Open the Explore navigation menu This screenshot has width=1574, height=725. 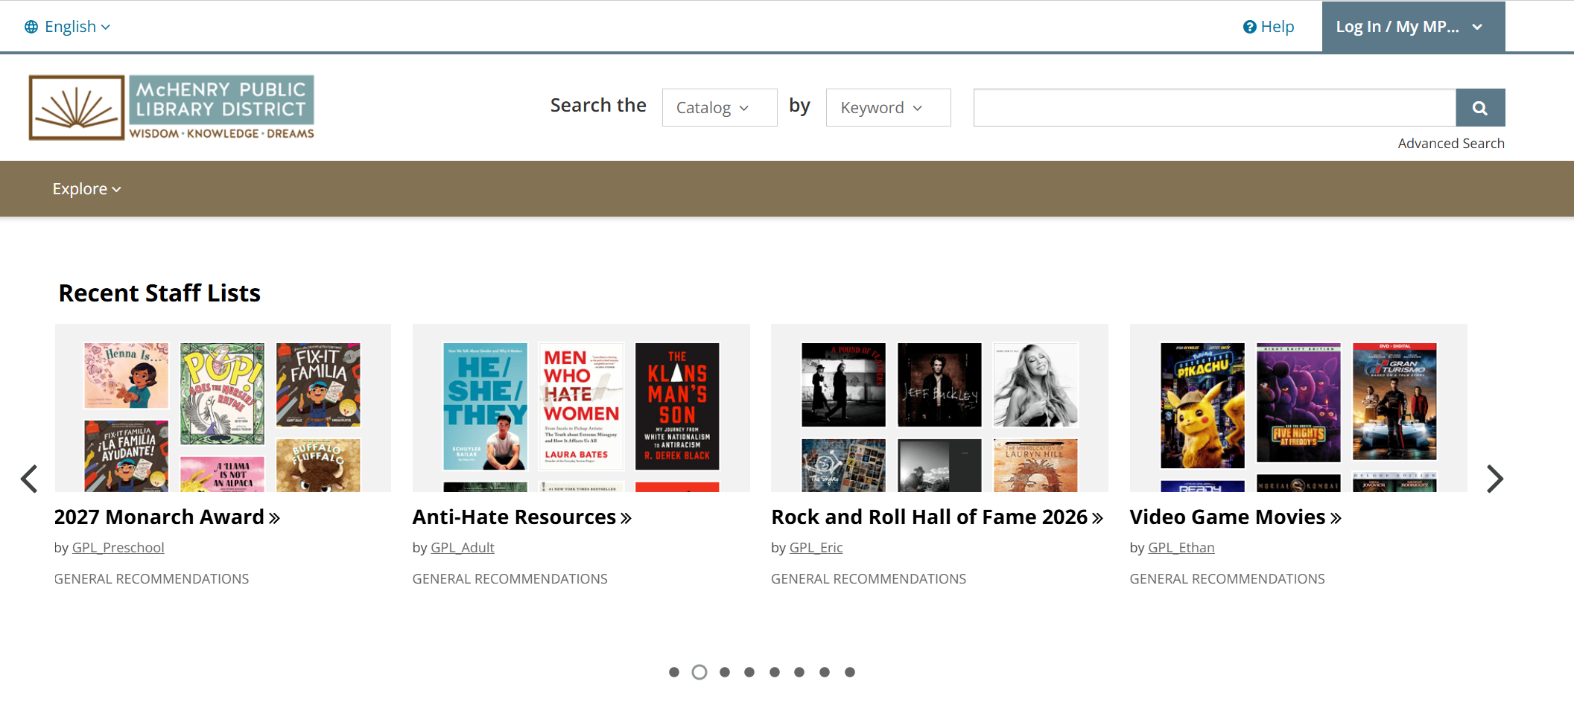pyautogui.click(x=86, y=189)
